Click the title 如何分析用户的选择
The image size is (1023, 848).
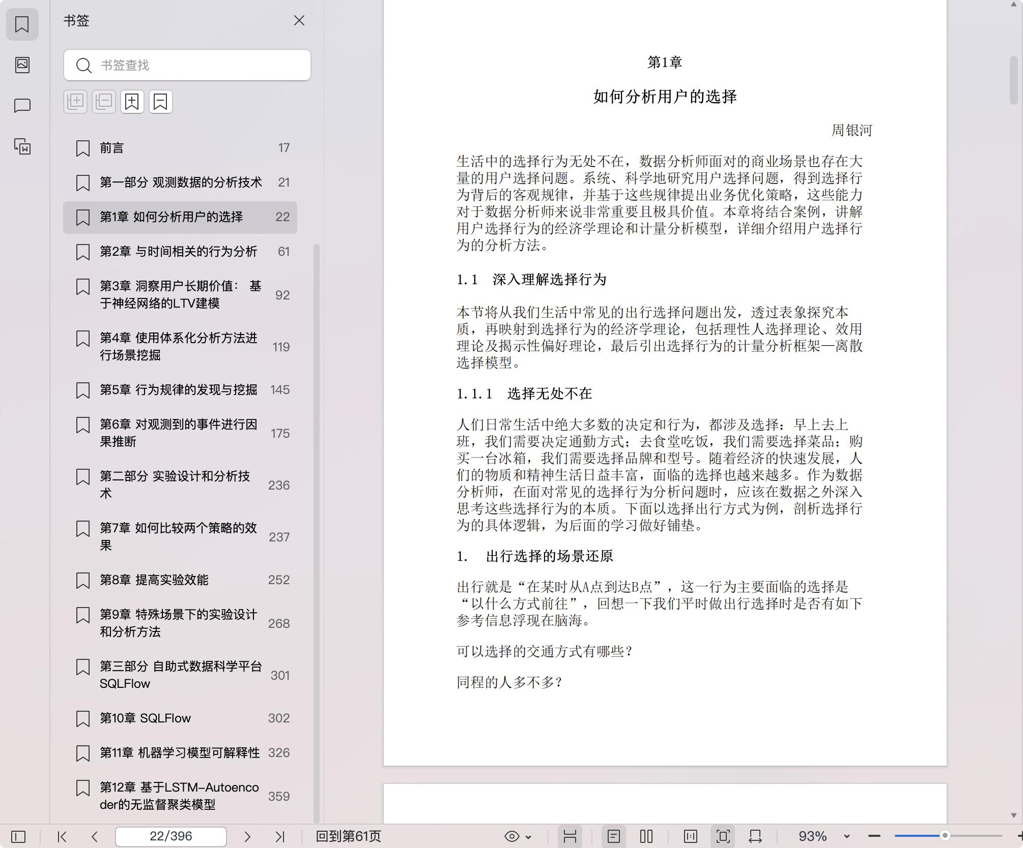665,97
